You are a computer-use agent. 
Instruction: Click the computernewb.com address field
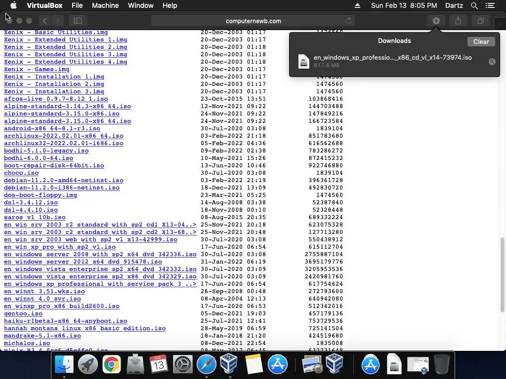click(x=253, y=21)
